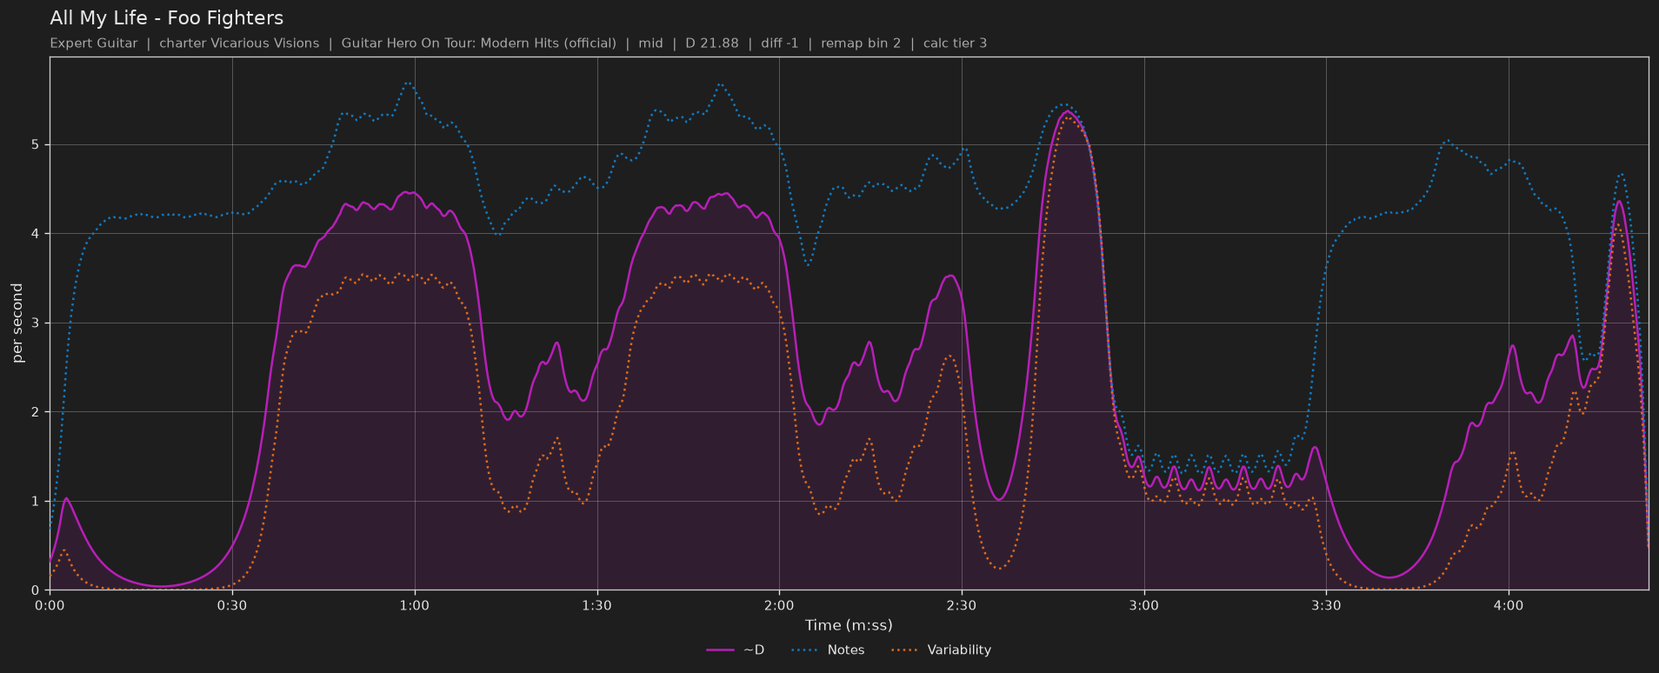Select the "2:30" time tick label
The image size is (1659, 673).
point(962,606)
